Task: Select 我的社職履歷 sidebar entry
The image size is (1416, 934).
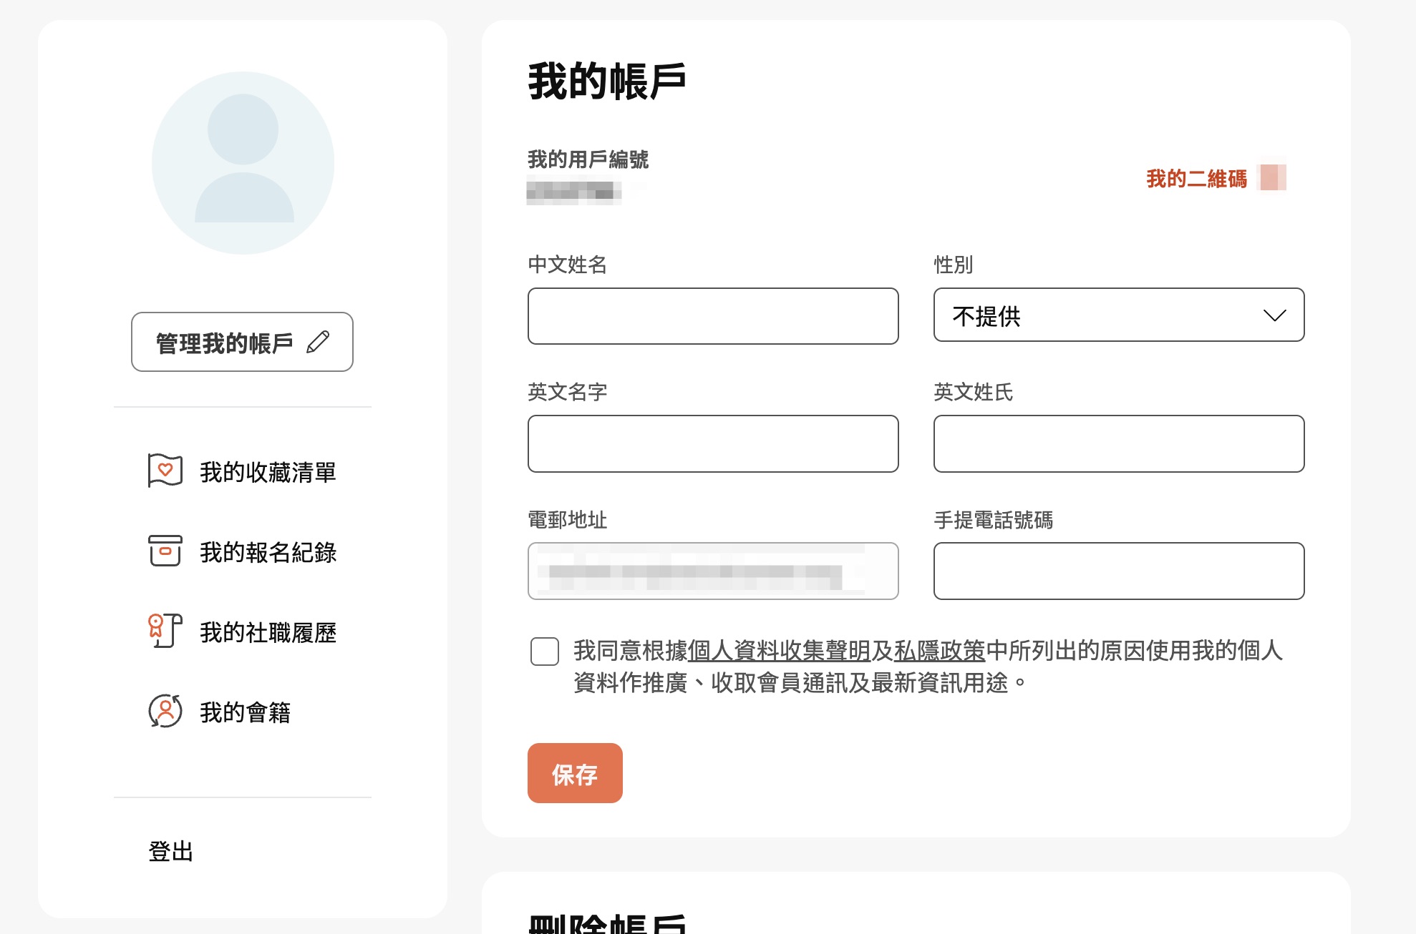Action: pyautogui.click(x=268, y=632)
